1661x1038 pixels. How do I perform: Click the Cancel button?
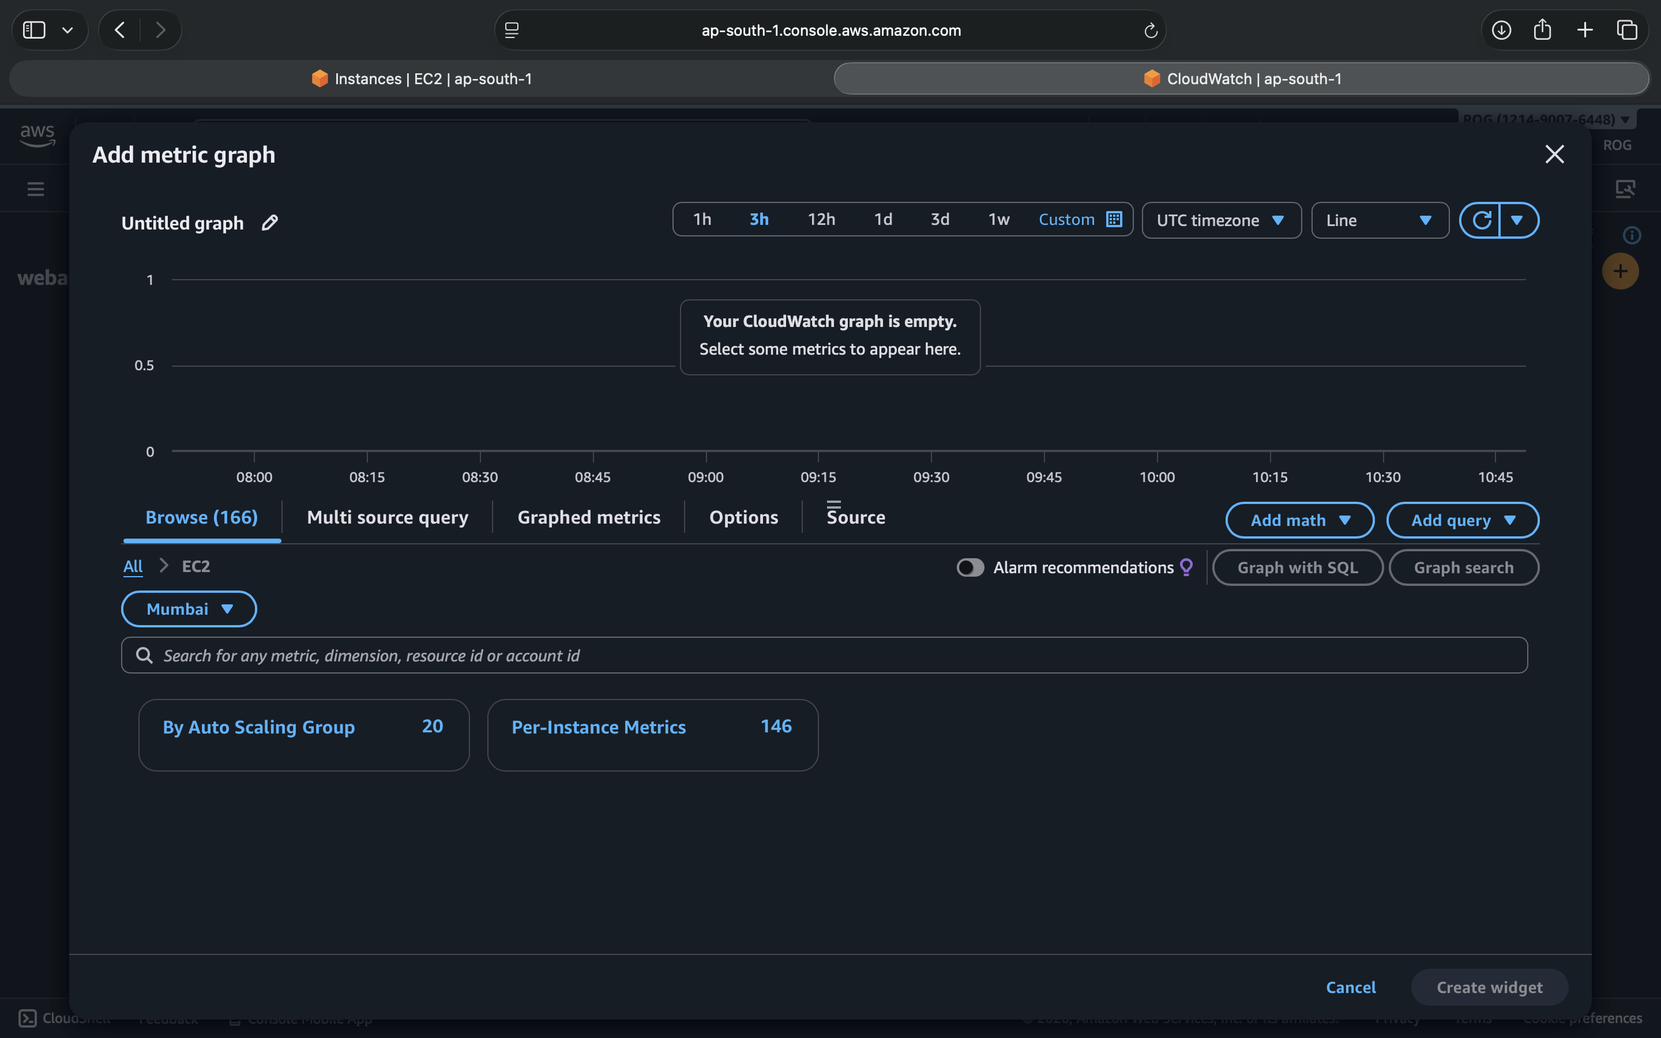tap(1350, 987)
